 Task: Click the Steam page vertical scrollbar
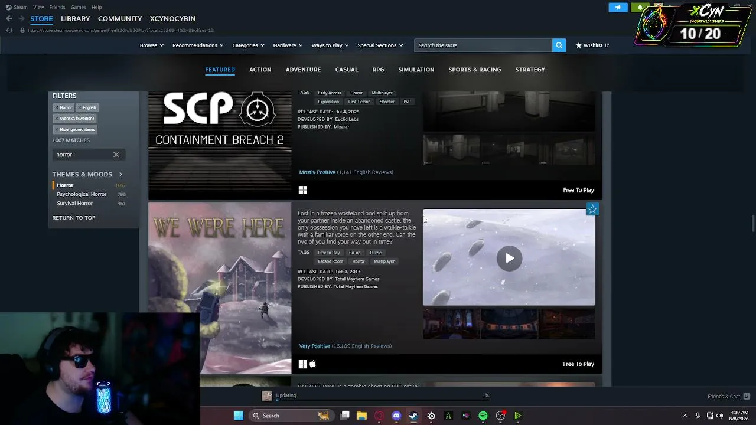coord(752,224)
